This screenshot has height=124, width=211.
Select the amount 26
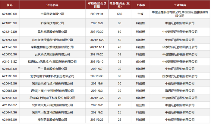click(x=120, y=105)
